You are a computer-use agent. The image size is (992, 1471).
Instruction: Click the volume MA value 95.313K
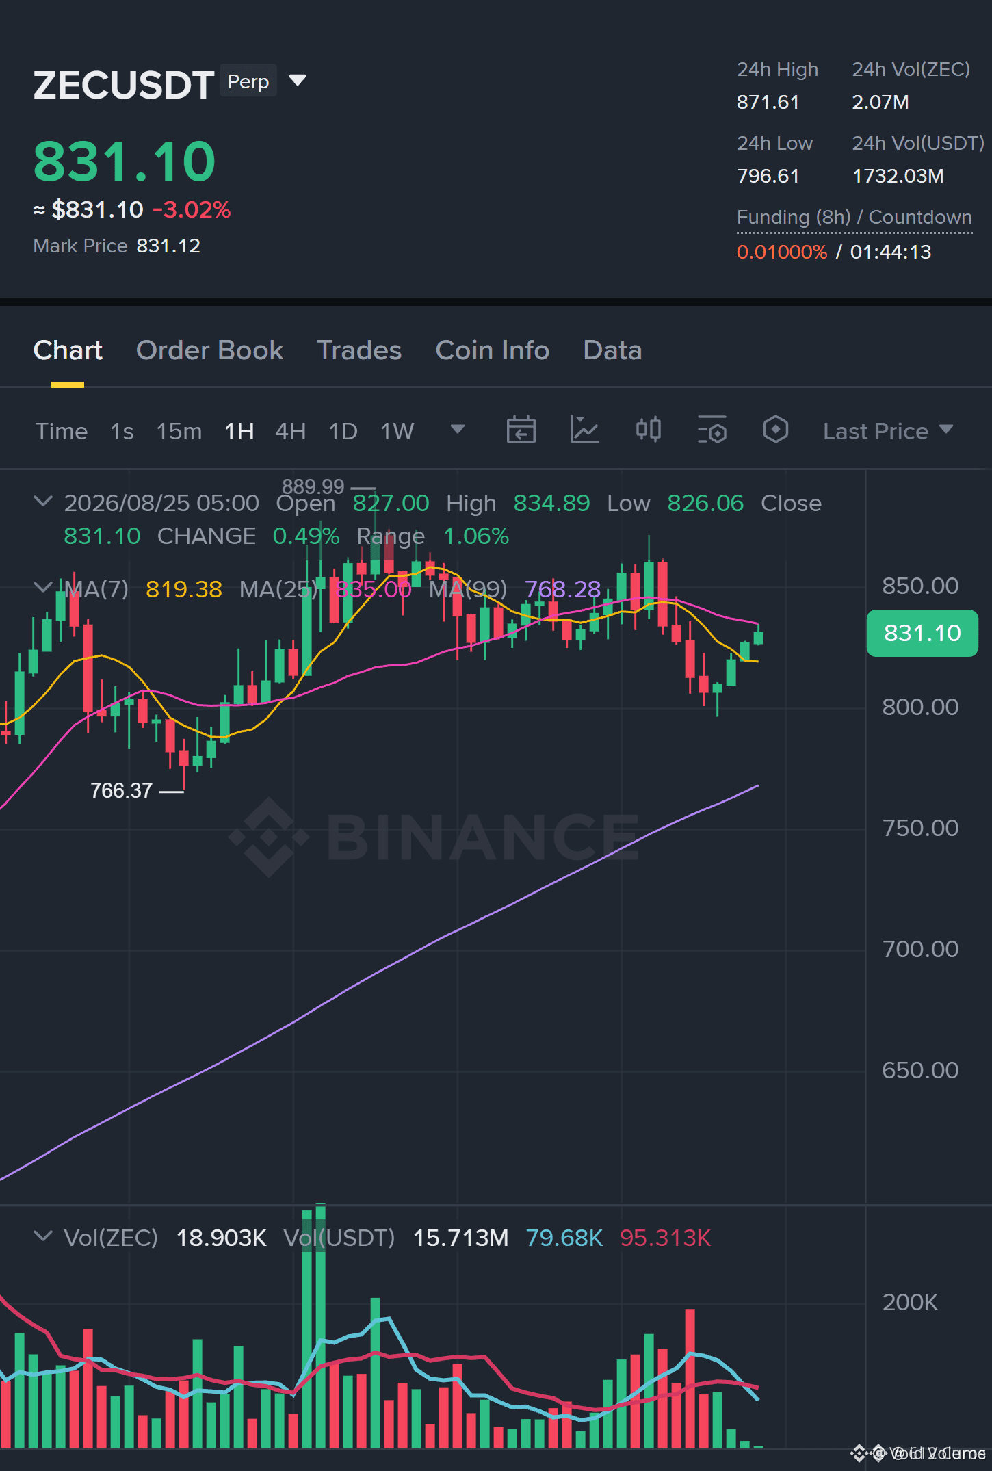click(665, 1238)
